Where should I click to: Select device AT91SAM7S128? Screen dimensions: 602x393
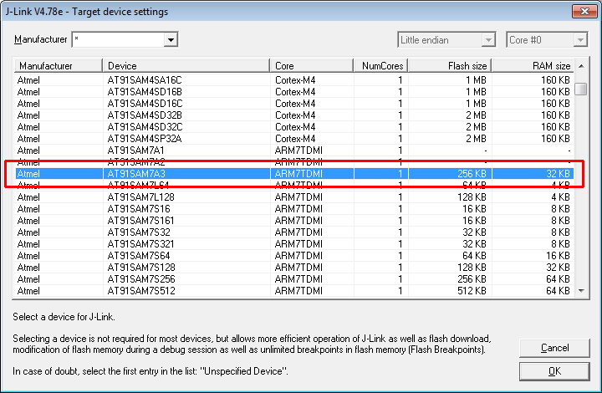(x=294, y=267)
